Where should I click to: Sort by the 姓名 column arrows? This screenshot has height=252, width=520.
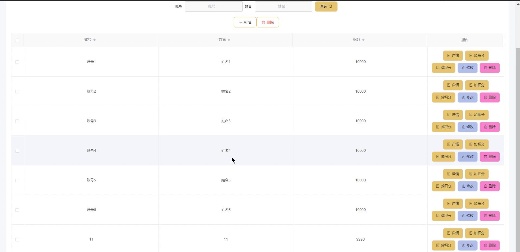tap(229, 40)
